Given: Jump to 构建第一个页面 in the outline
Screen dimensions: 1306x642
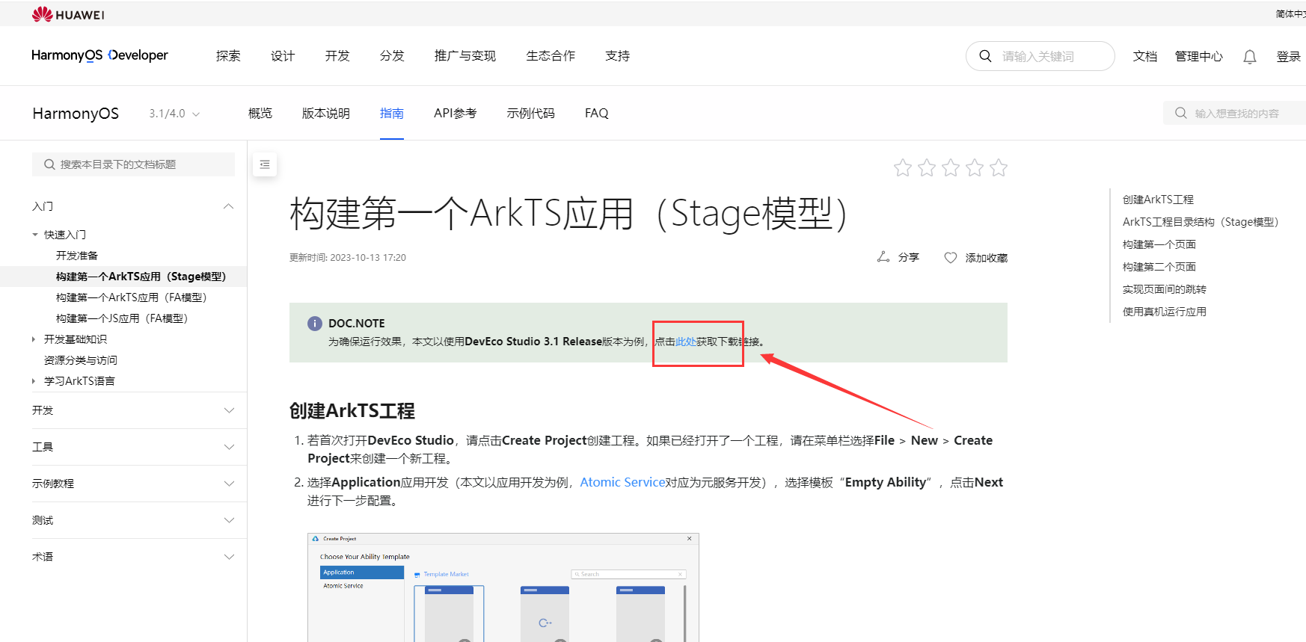Looking at the screenshot, I should [x=1159, y=244].
